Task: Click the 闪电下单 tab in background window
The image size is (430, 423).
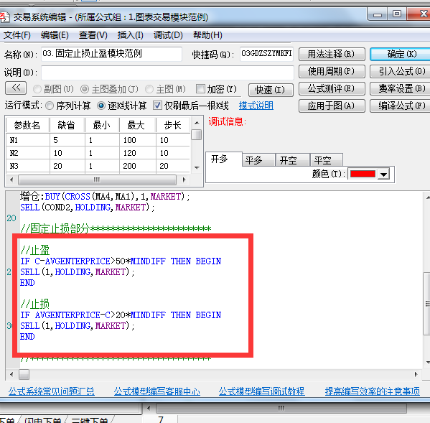Action: click(43, 419)
